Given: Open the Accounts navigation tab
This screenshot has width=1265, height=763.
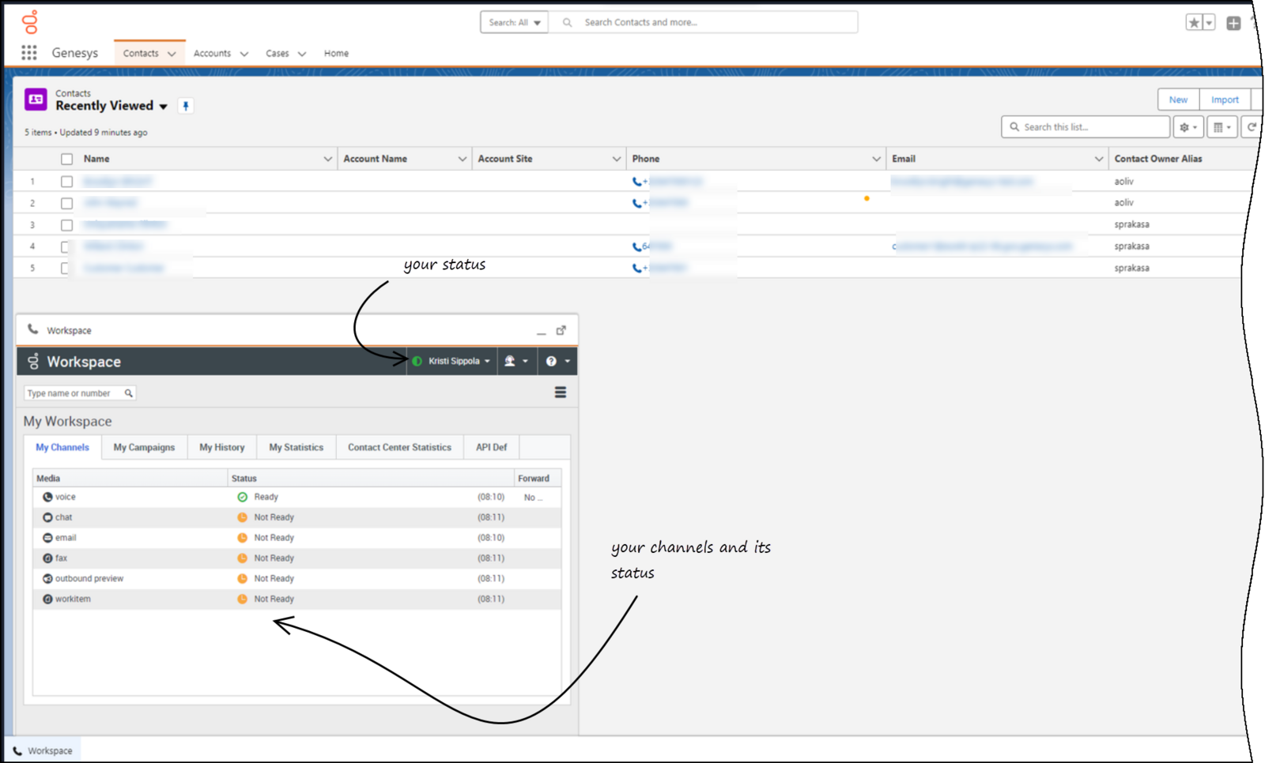Looking at the screenshot, I should coord(212,53).
